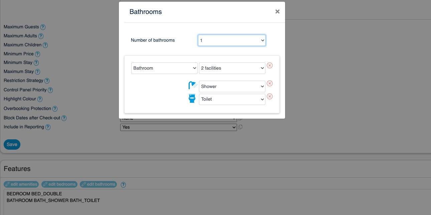Click the edit amenities button
Viewport: 431px width, 215px height.
[x=21, y=184]
